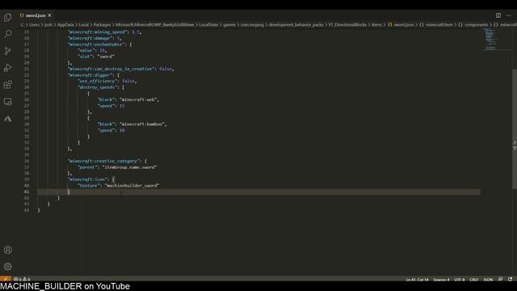Open the Explorer view in activity bar
The height and width of the screenshot is (291, 517).
[x=7, y=17]
